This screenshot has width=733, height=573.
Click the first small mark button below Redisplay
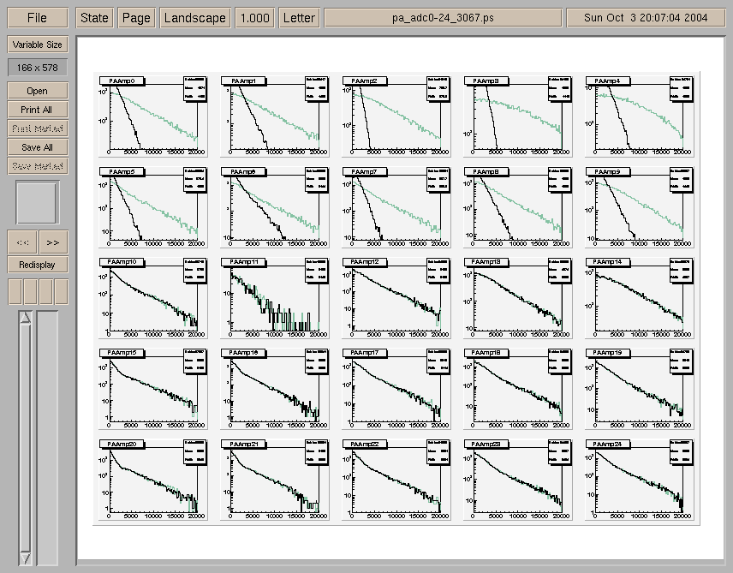(x=15, y=291)
